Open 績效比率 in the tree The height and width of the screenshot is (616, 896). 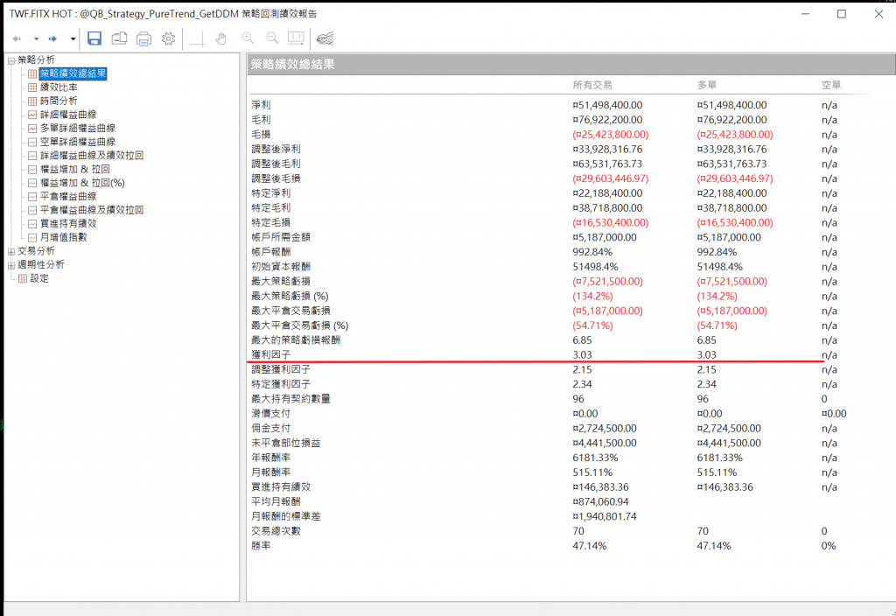59,87
